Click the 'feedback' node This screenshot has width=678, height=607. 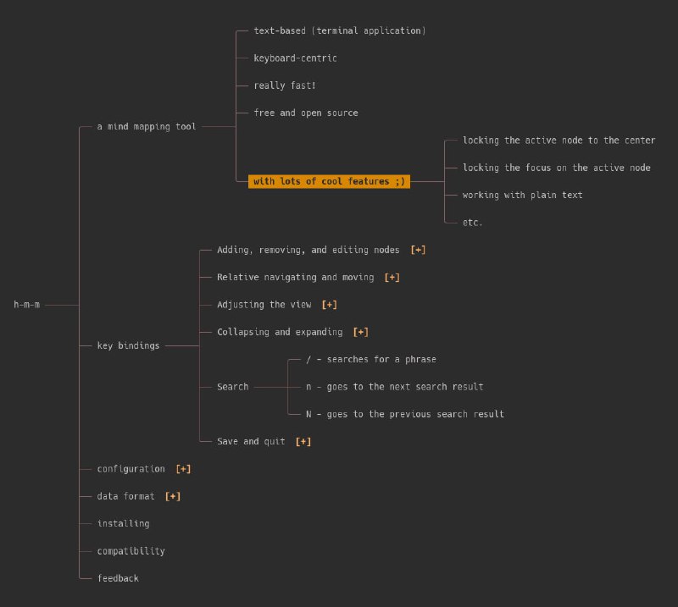[x=118, y=578]
